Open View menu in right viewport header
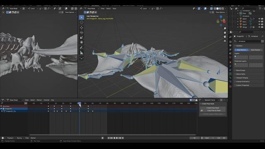This screenshot has width=265, height=149. [x=103, y=8]
